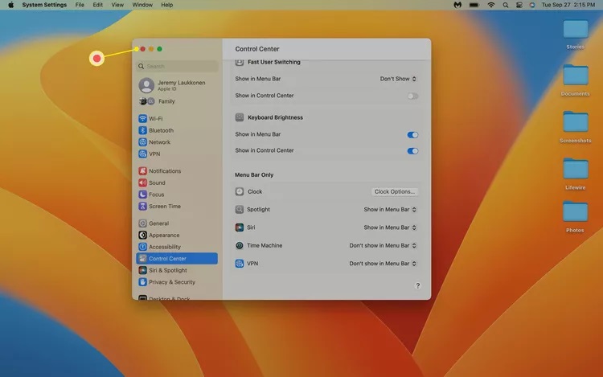
Task: Open Screen Time settings
Action: 164,207
